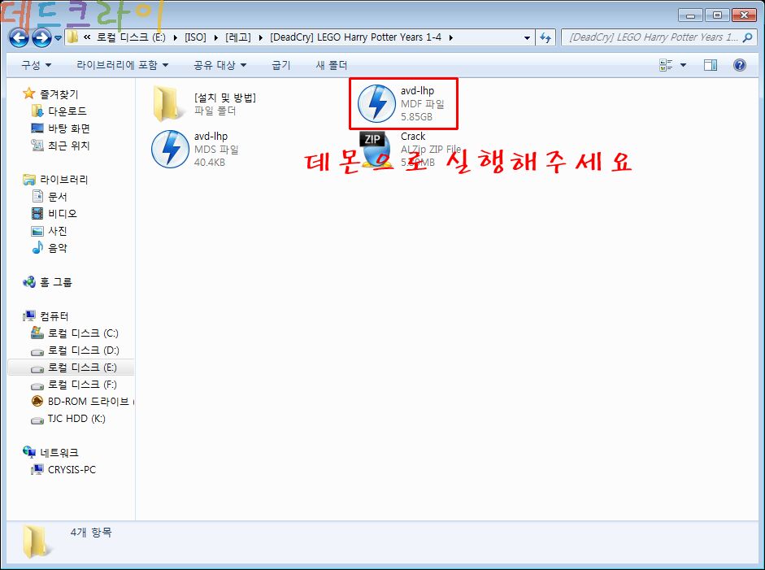Screen dimensions: 765x570
Task: Open the TJC HDD (K:) drive
Action: point(68,419)
